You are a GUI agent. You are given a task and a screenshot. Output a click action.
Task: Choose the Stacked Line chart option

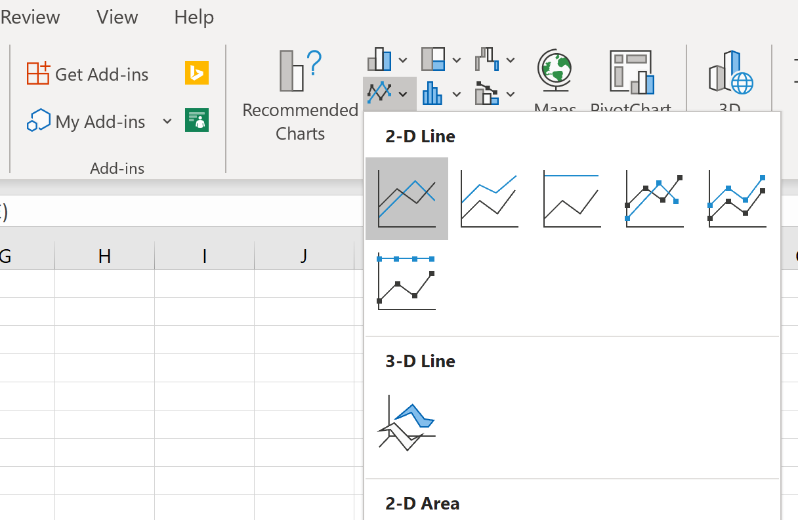click(x=489, y=199)
